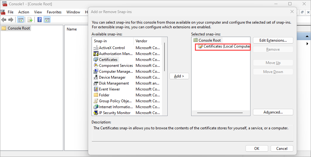311x157 pixels.
Task: Click the Selected snap-ins horizontal scrollbar
Action: [x=220, y=113]
